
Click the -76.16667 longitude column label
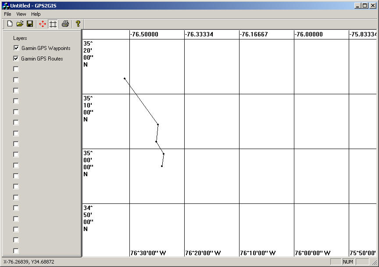click(x=254, y=34)
